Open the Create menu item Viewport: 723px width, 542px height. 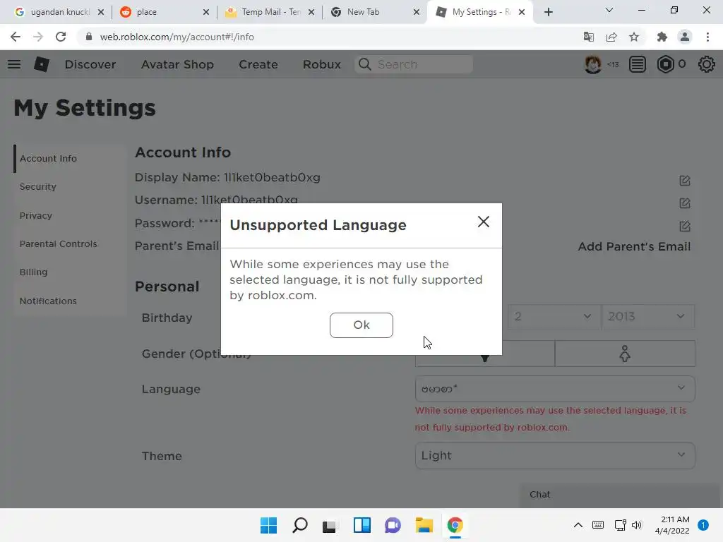coord(258,64)
